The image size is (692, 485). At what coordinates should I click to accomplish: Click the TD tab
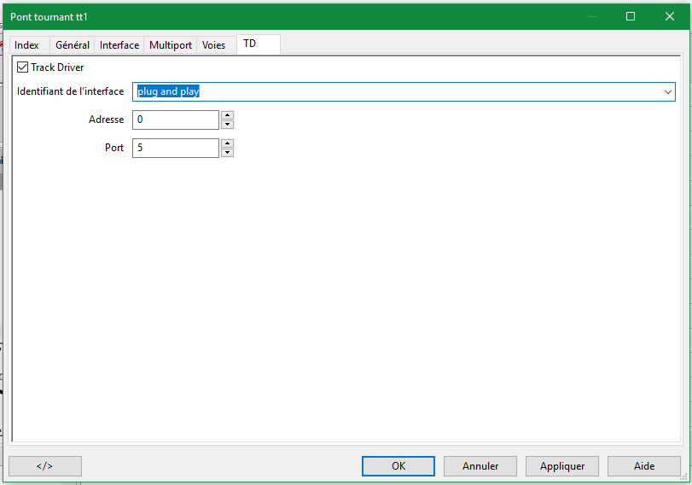tap(250, 44)
